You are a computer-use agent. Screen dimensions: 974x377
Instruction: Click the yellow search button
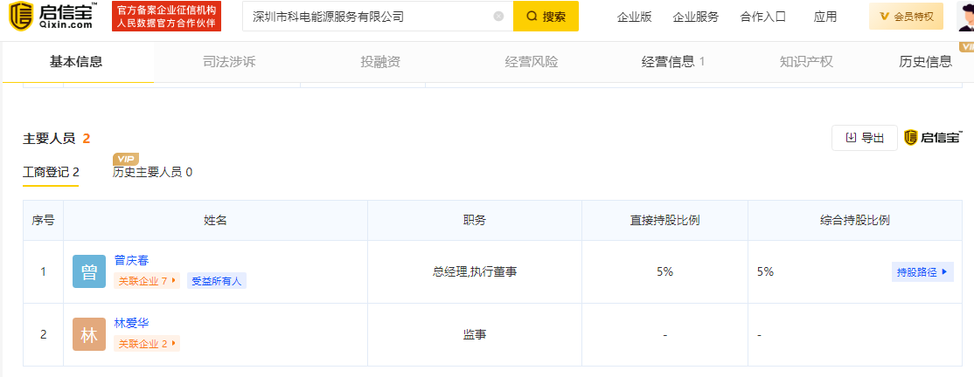[x=546, y=17]
